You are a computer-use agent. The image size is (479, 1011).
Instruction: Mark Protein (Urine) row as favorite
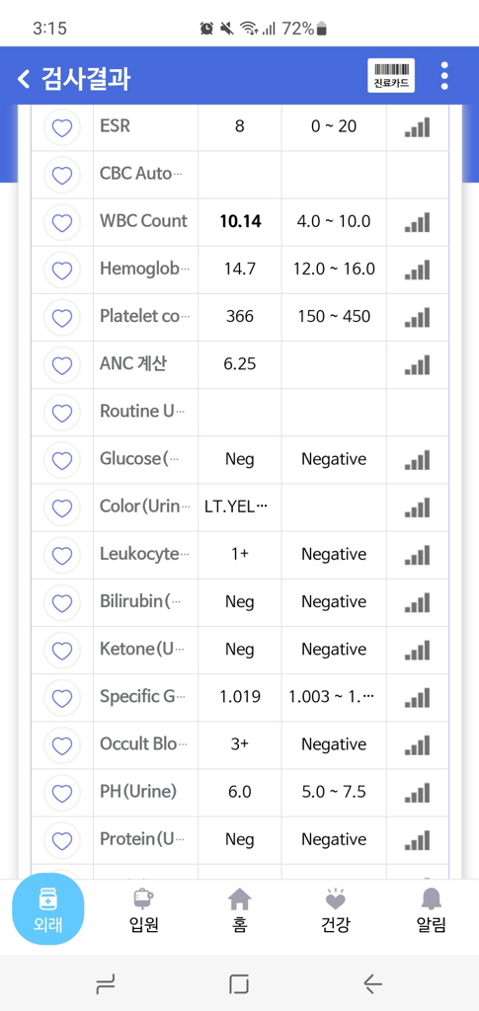coord(62,840)
